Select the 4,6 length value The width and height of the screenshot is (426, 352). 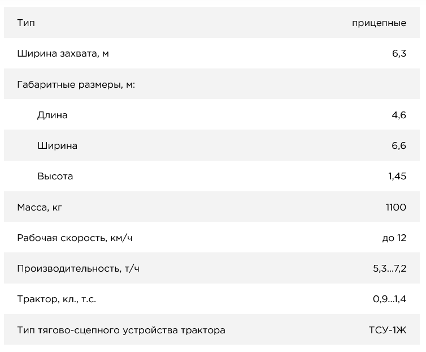[399, 115]
